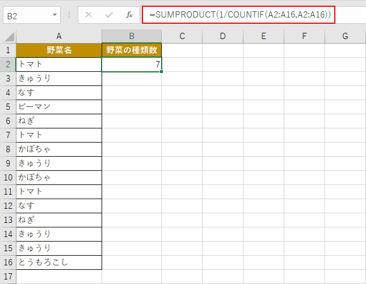Select column A header

tap(59, 36)
